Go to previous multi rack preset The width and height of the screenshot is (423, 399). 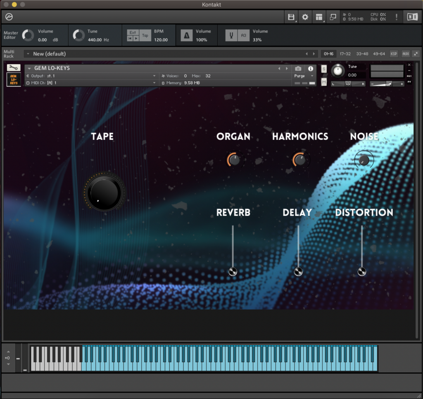307,54
